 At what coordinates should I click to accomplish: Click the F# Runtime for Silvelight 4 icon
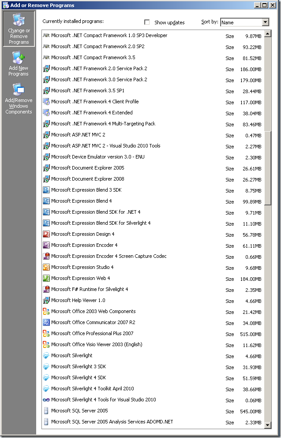(46, 289)
